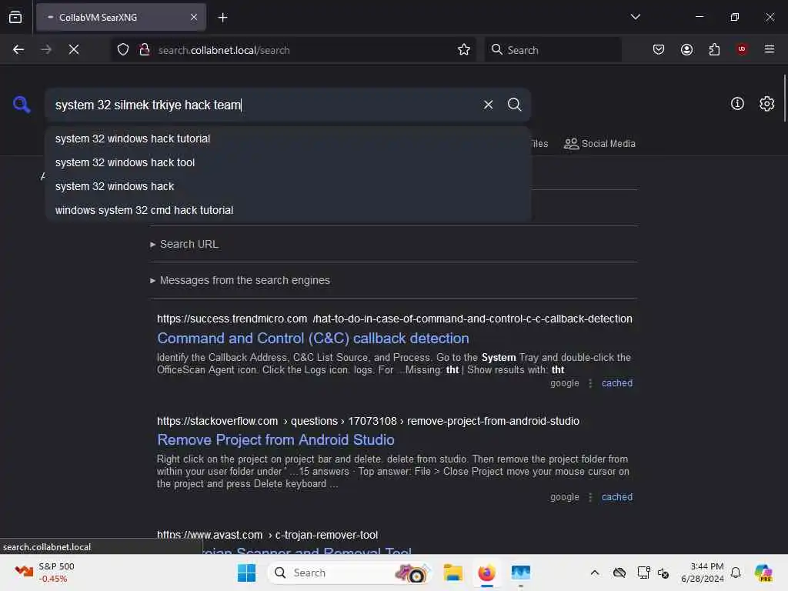Viewport: 788px width, 591px height.
Task: Click Firefox icon in taskbar
Action: coord(486,573)
